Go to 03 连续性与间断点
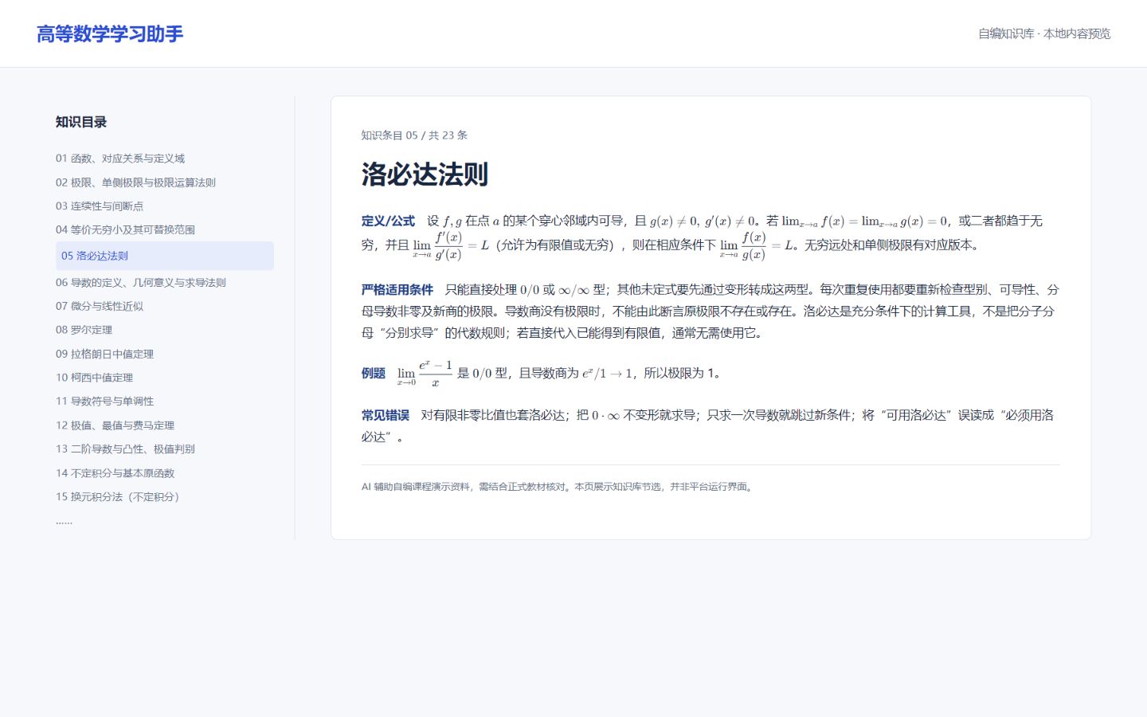Image resolution: width=1147 pixels, height=717 pixels. (x=100, y=206)
